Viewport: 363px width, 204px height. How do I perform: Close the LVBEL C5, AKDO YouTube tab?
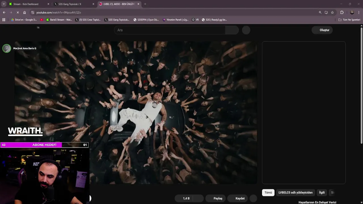[138, 4]
